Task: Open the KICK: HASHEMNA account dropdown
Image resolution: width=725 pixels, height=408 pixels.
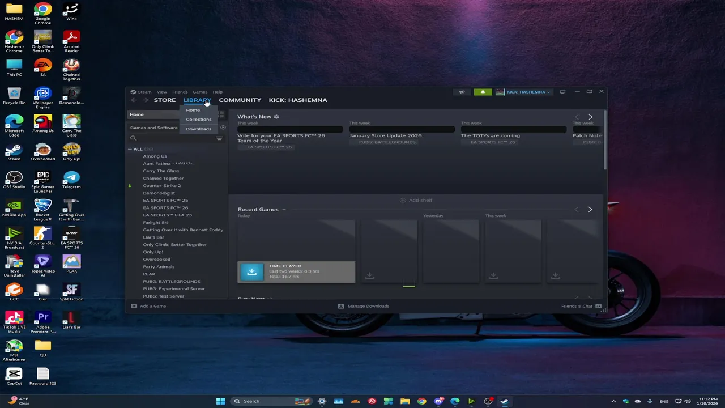Action: (523, 92)
